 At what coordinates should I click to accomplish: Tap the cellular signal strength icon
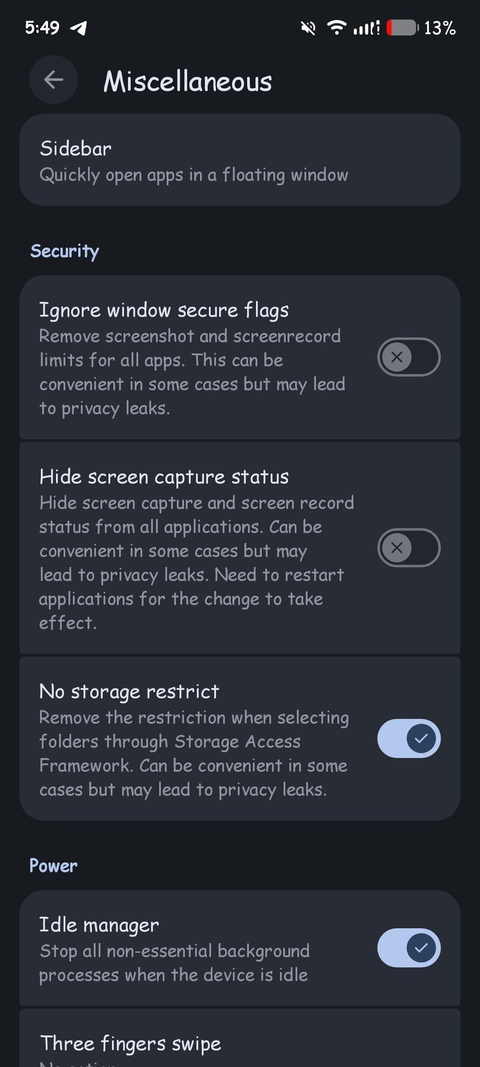(366, 28)
